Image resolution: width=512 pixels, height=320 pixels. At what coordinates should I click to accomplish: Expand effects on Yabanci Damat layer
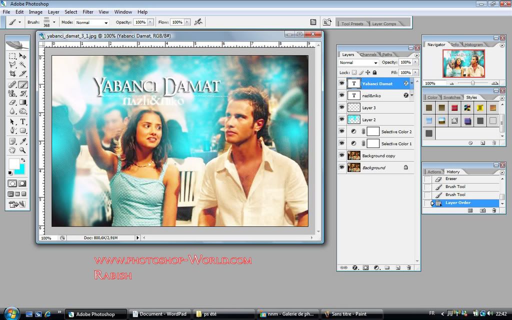click(x=412, y=83)
